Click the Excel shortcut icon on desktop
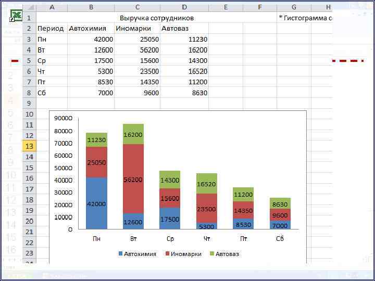The image size is (375, 281). (x=16, y=16)
